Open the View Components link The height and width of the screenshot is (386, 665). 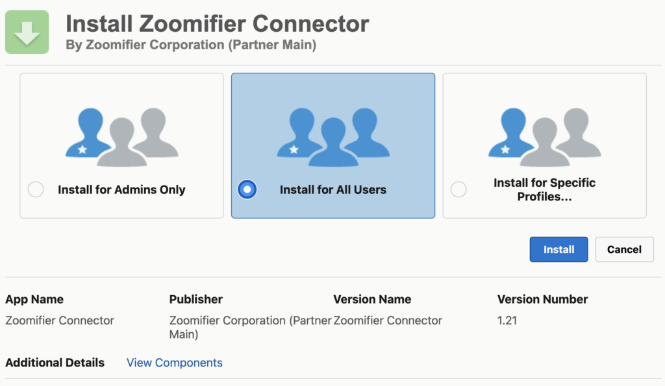(174, 363)
